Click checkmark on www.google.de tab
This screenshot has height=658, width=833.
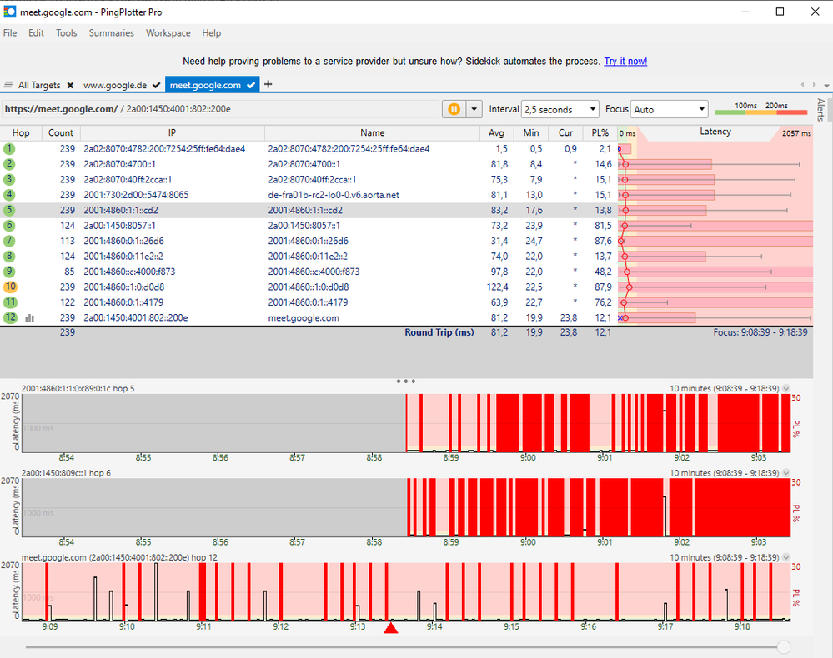tap(156, 85)
